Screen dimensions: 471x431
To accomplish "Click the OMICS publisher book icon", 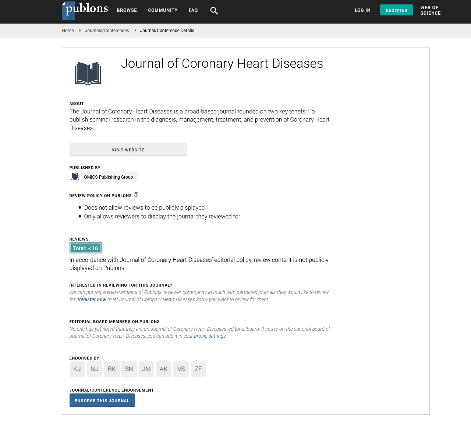I will click(x=75, y=177).
